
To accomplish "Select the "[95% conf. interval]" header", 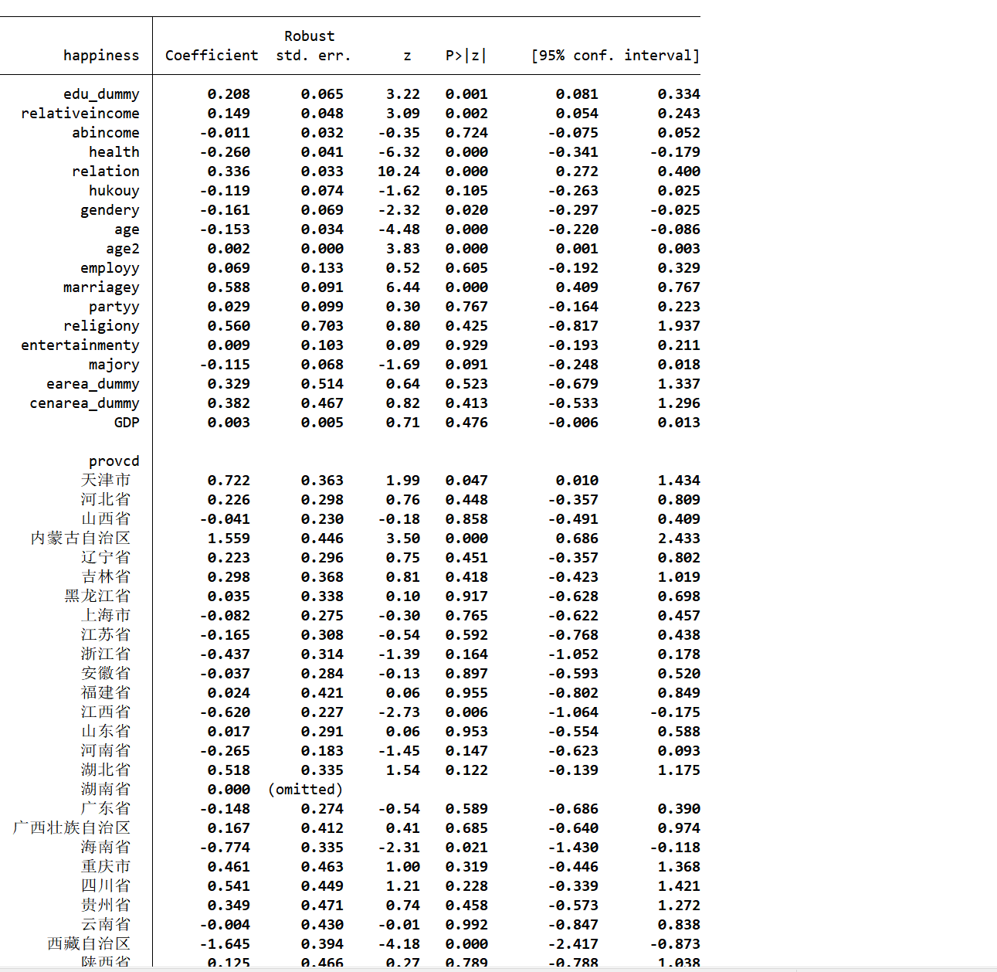I will 615,56.
